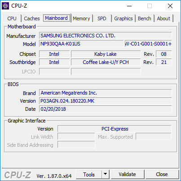The width and height of the screenshot is (181, 181).
Task: Show the About tab
Action: click(x=163, y=18)
